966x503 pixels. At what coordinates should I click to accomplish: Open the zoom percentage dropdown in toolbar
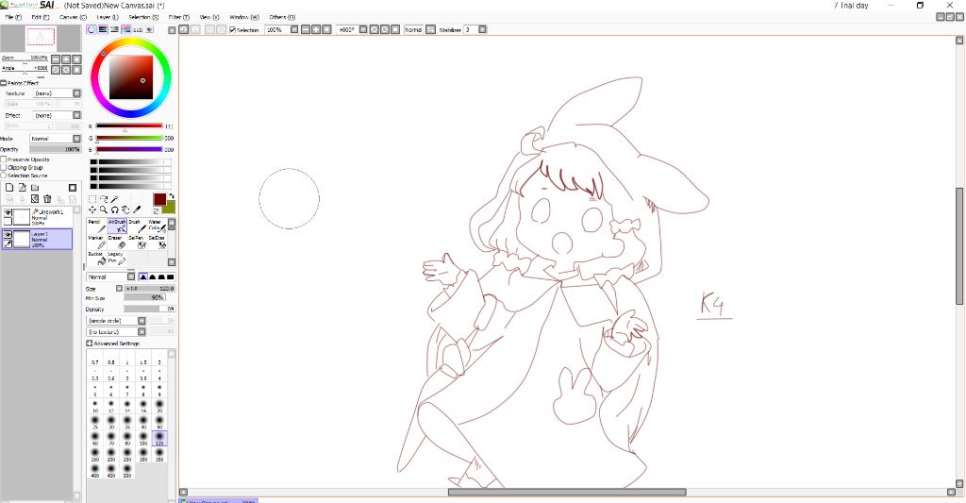(x=294, y=29)
